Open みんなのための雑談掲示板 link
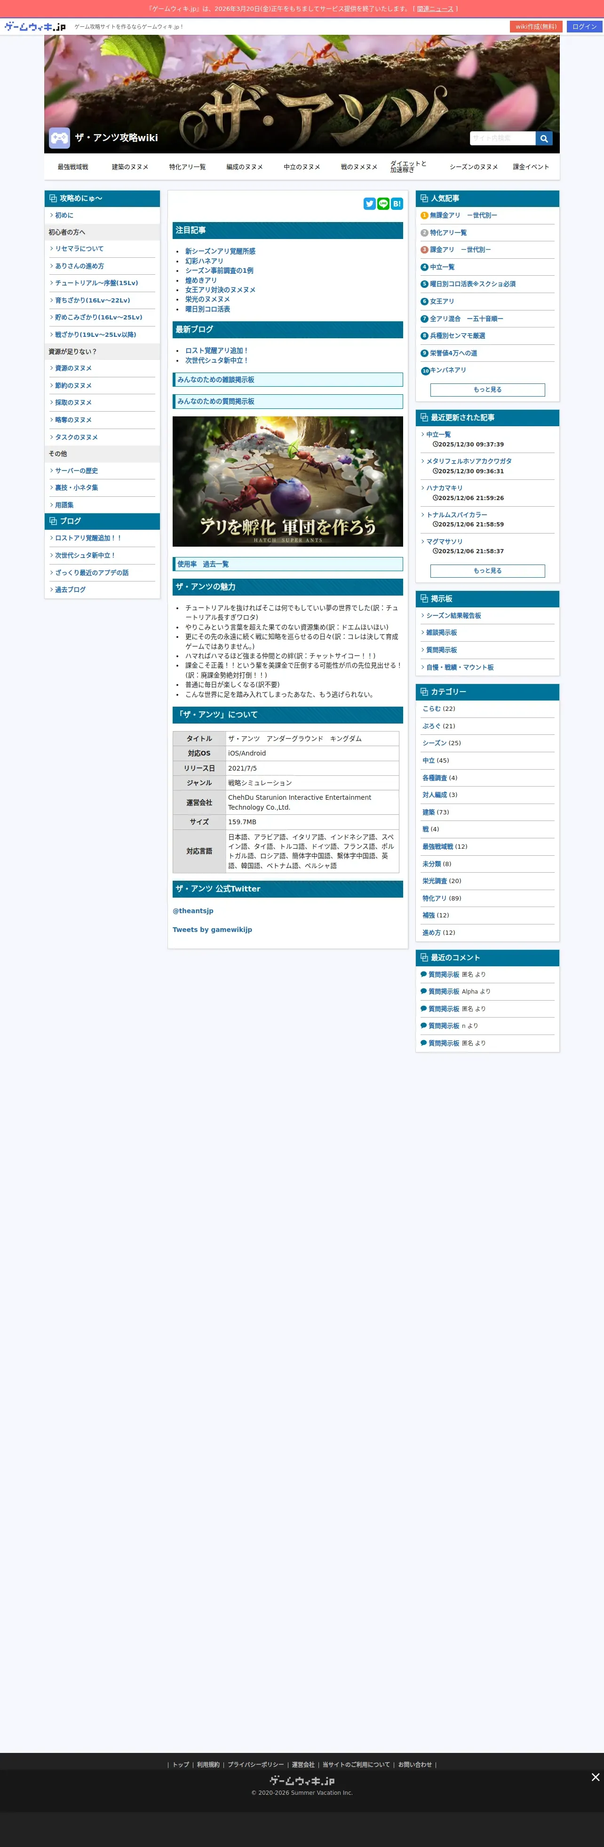 point(288,380)
